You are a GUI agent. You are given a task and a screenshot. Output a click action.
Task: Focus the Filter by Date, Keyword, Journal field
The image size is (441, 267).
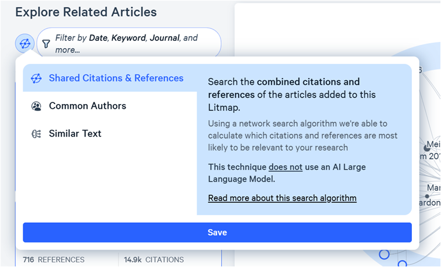[129, 44]
